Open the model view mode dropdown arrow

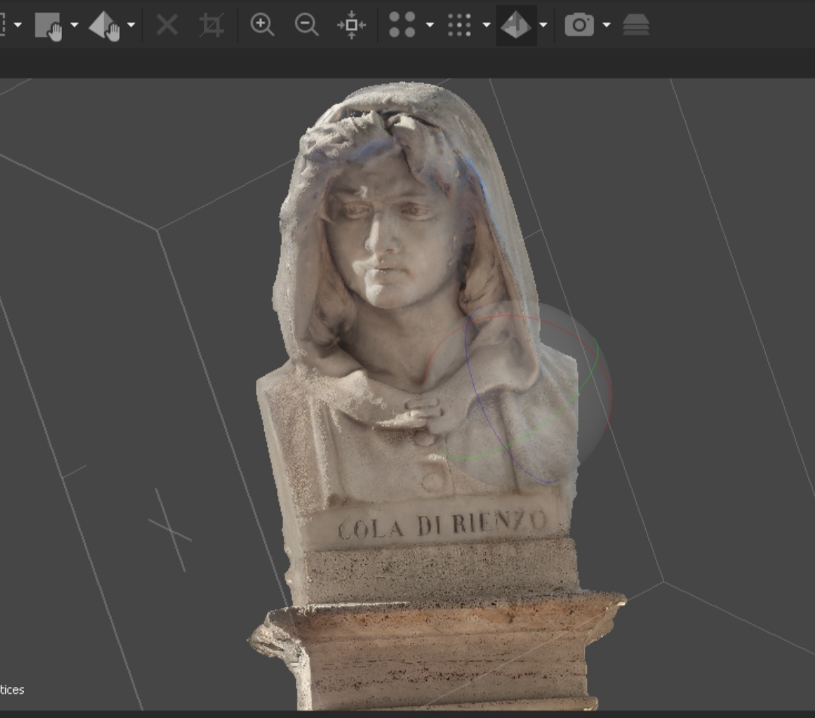(x=543, y=25)
